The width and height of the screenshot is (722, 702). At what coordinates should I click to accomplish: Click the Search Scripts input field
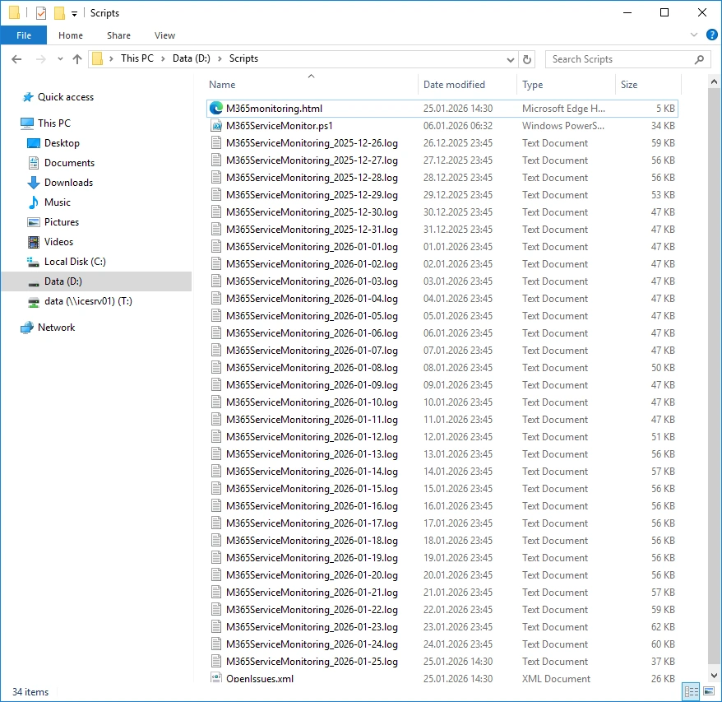(x=621, y=59)
